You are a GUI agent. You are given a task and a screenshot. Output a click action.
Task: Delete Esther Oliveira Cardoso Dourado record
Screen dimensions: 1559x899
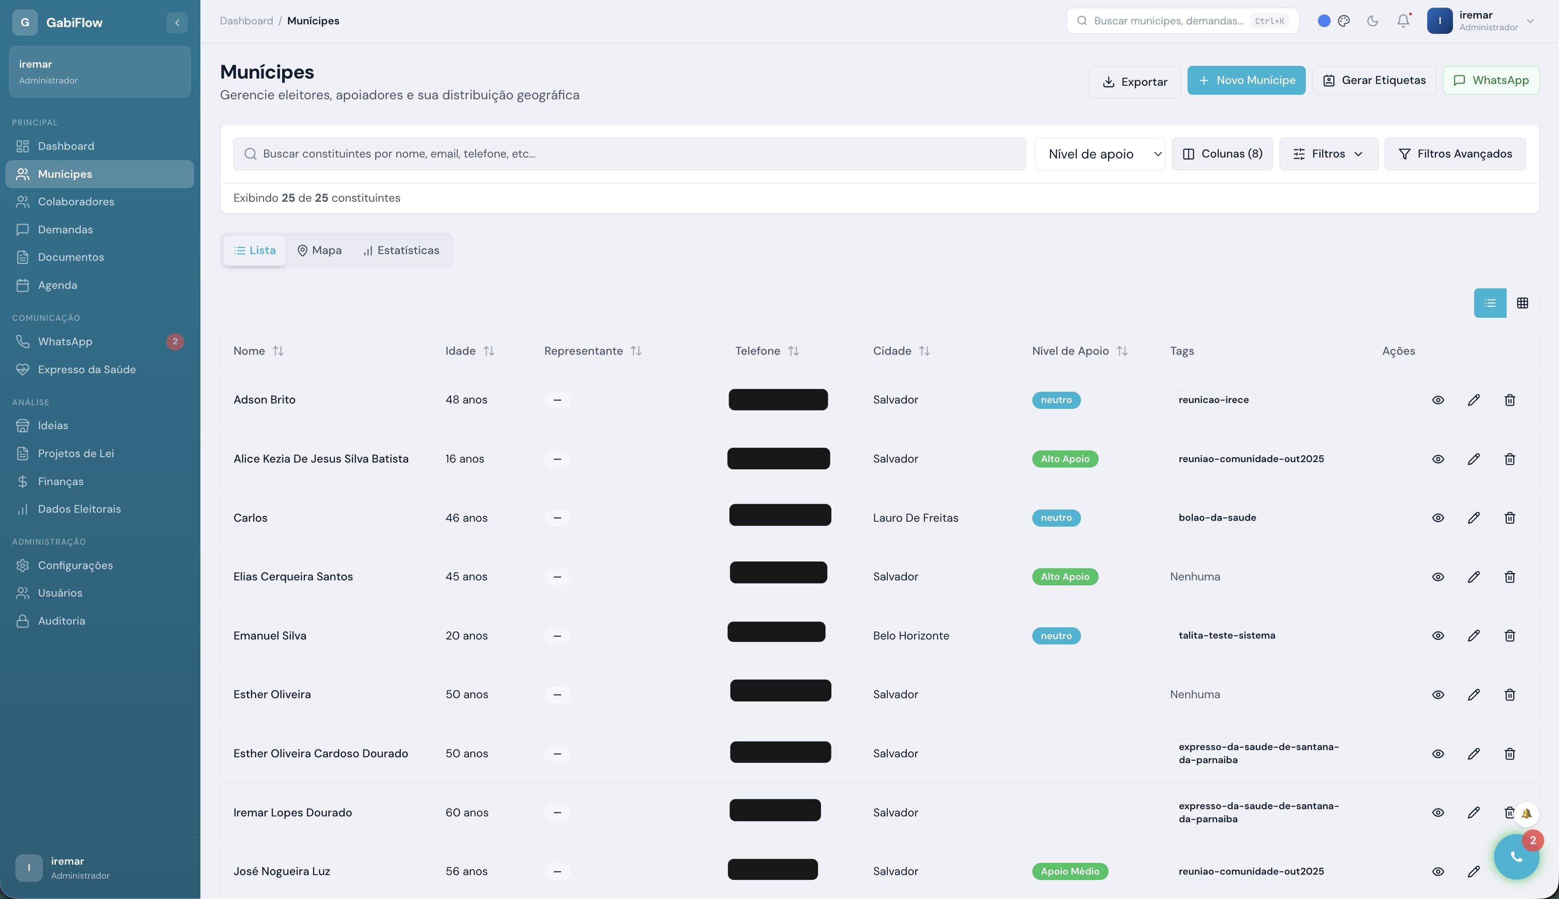coord(1510,753)
